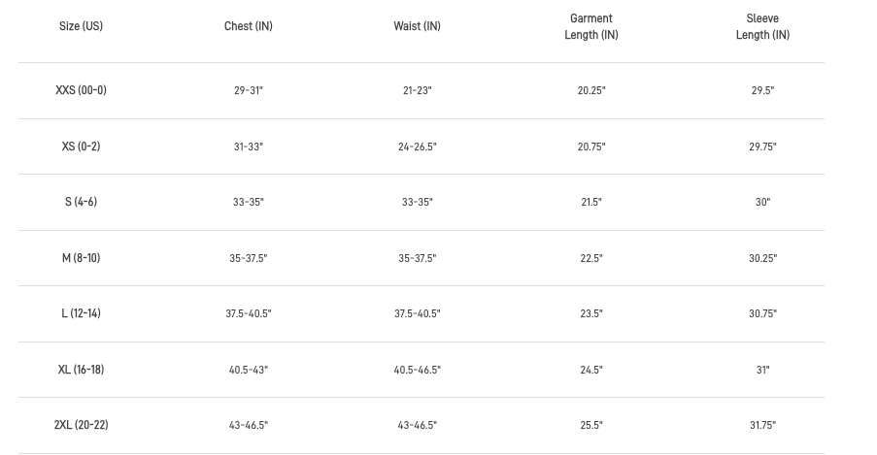877x455 pixels.
Task: Select the XS (0-2) size label
Action: (x=81, y=146)
